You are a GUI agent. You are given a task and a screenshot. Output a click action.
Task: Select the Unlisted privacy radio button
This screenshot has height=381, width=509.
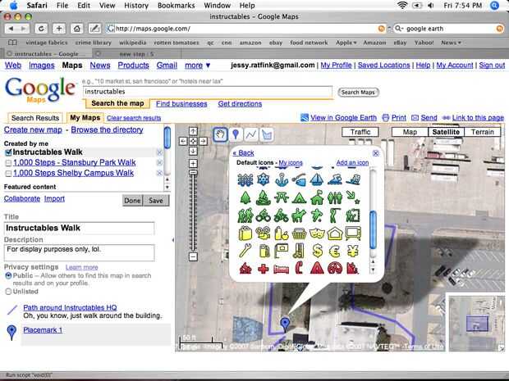pyautogui.click(x=8, y=292)
